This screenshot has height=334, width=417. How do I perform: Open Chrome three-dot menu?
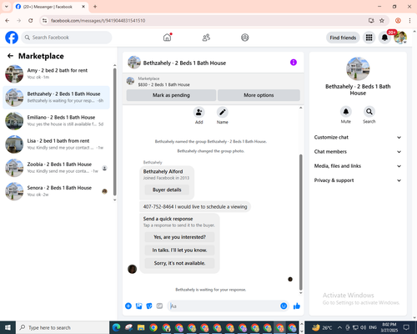409,21
